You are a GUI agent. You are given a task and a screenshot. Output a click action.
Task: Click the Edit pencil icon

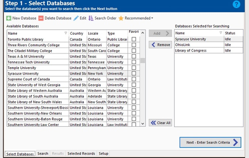76,18
